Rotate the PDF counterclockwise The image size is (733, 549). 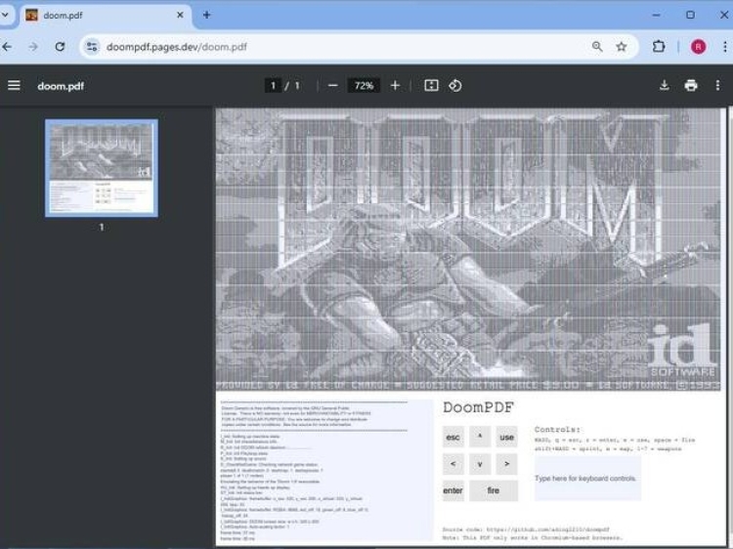[x=455, y=86]
